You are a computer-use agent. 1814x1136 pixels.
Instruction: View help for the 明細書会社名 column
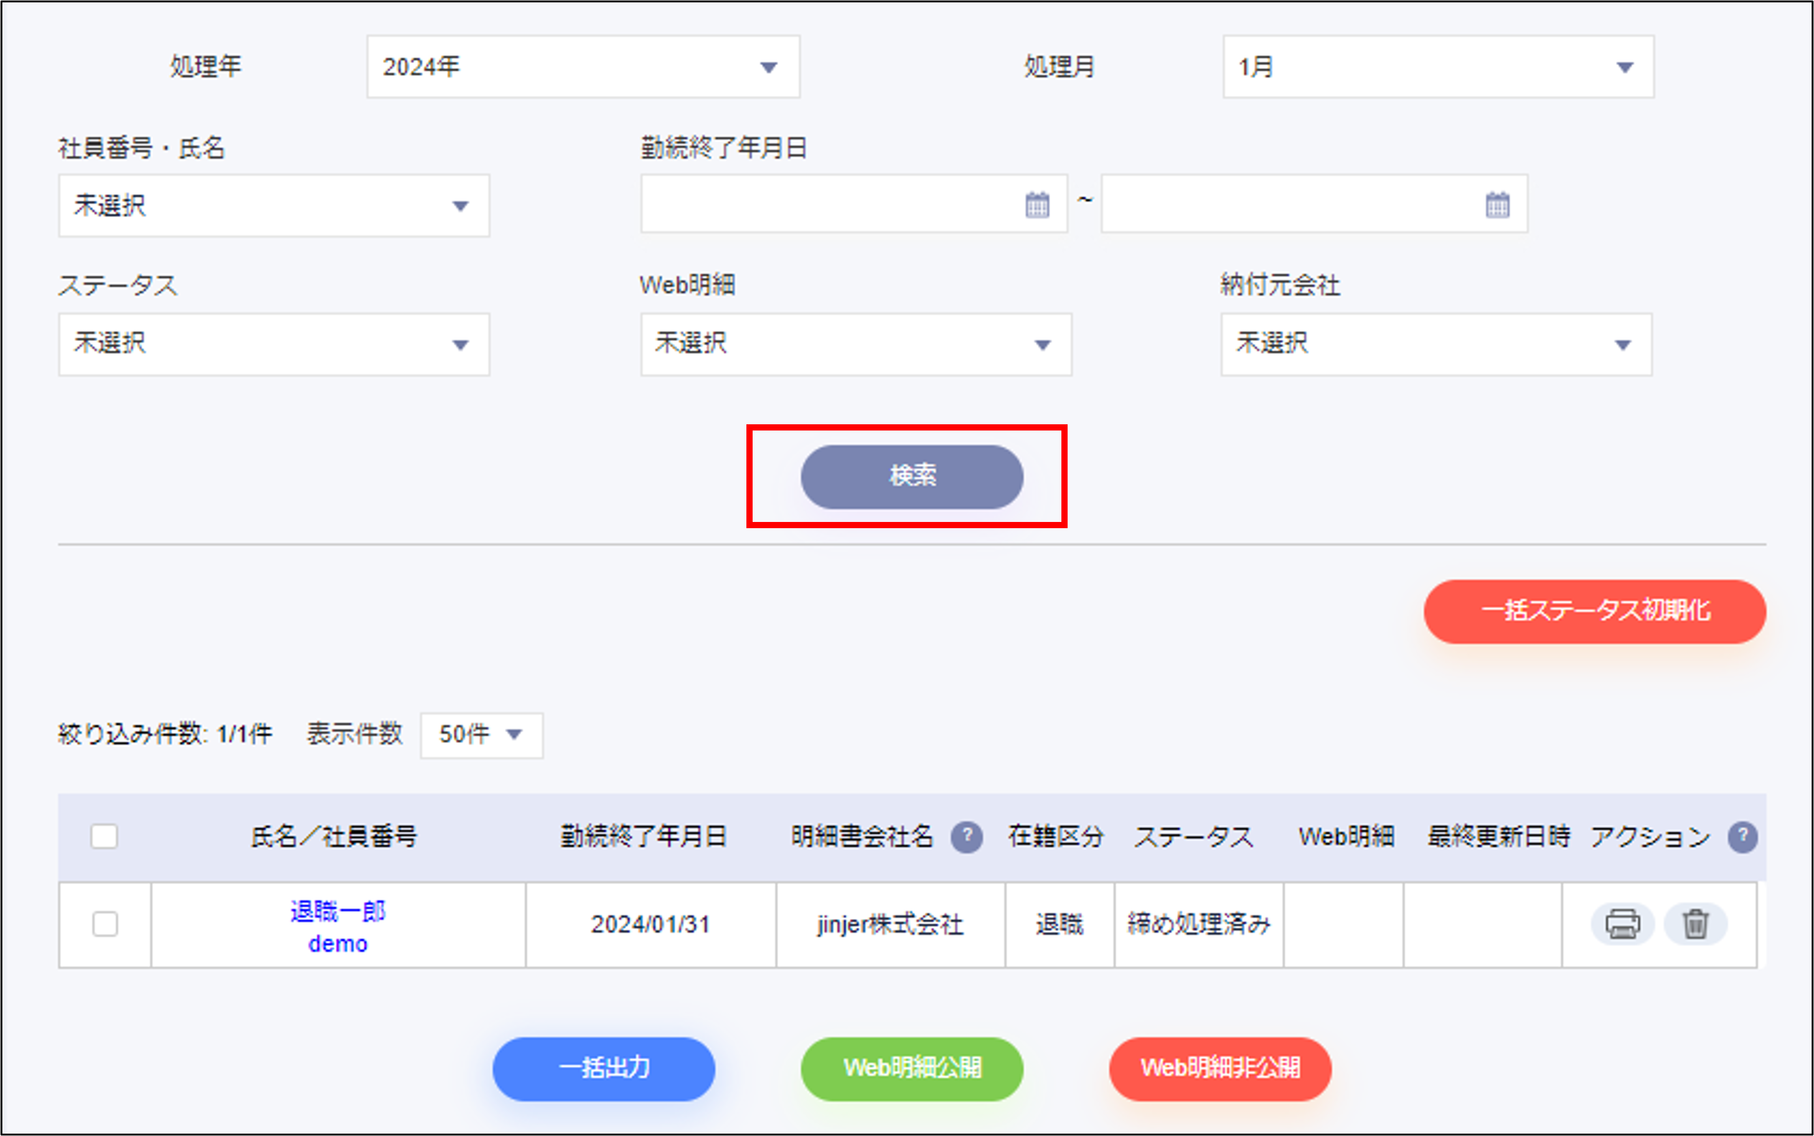coord(967,836)
